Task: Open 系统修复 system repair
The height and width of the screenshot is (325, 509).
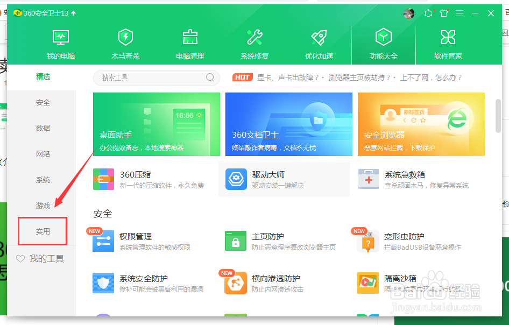Action: point(254,45)
